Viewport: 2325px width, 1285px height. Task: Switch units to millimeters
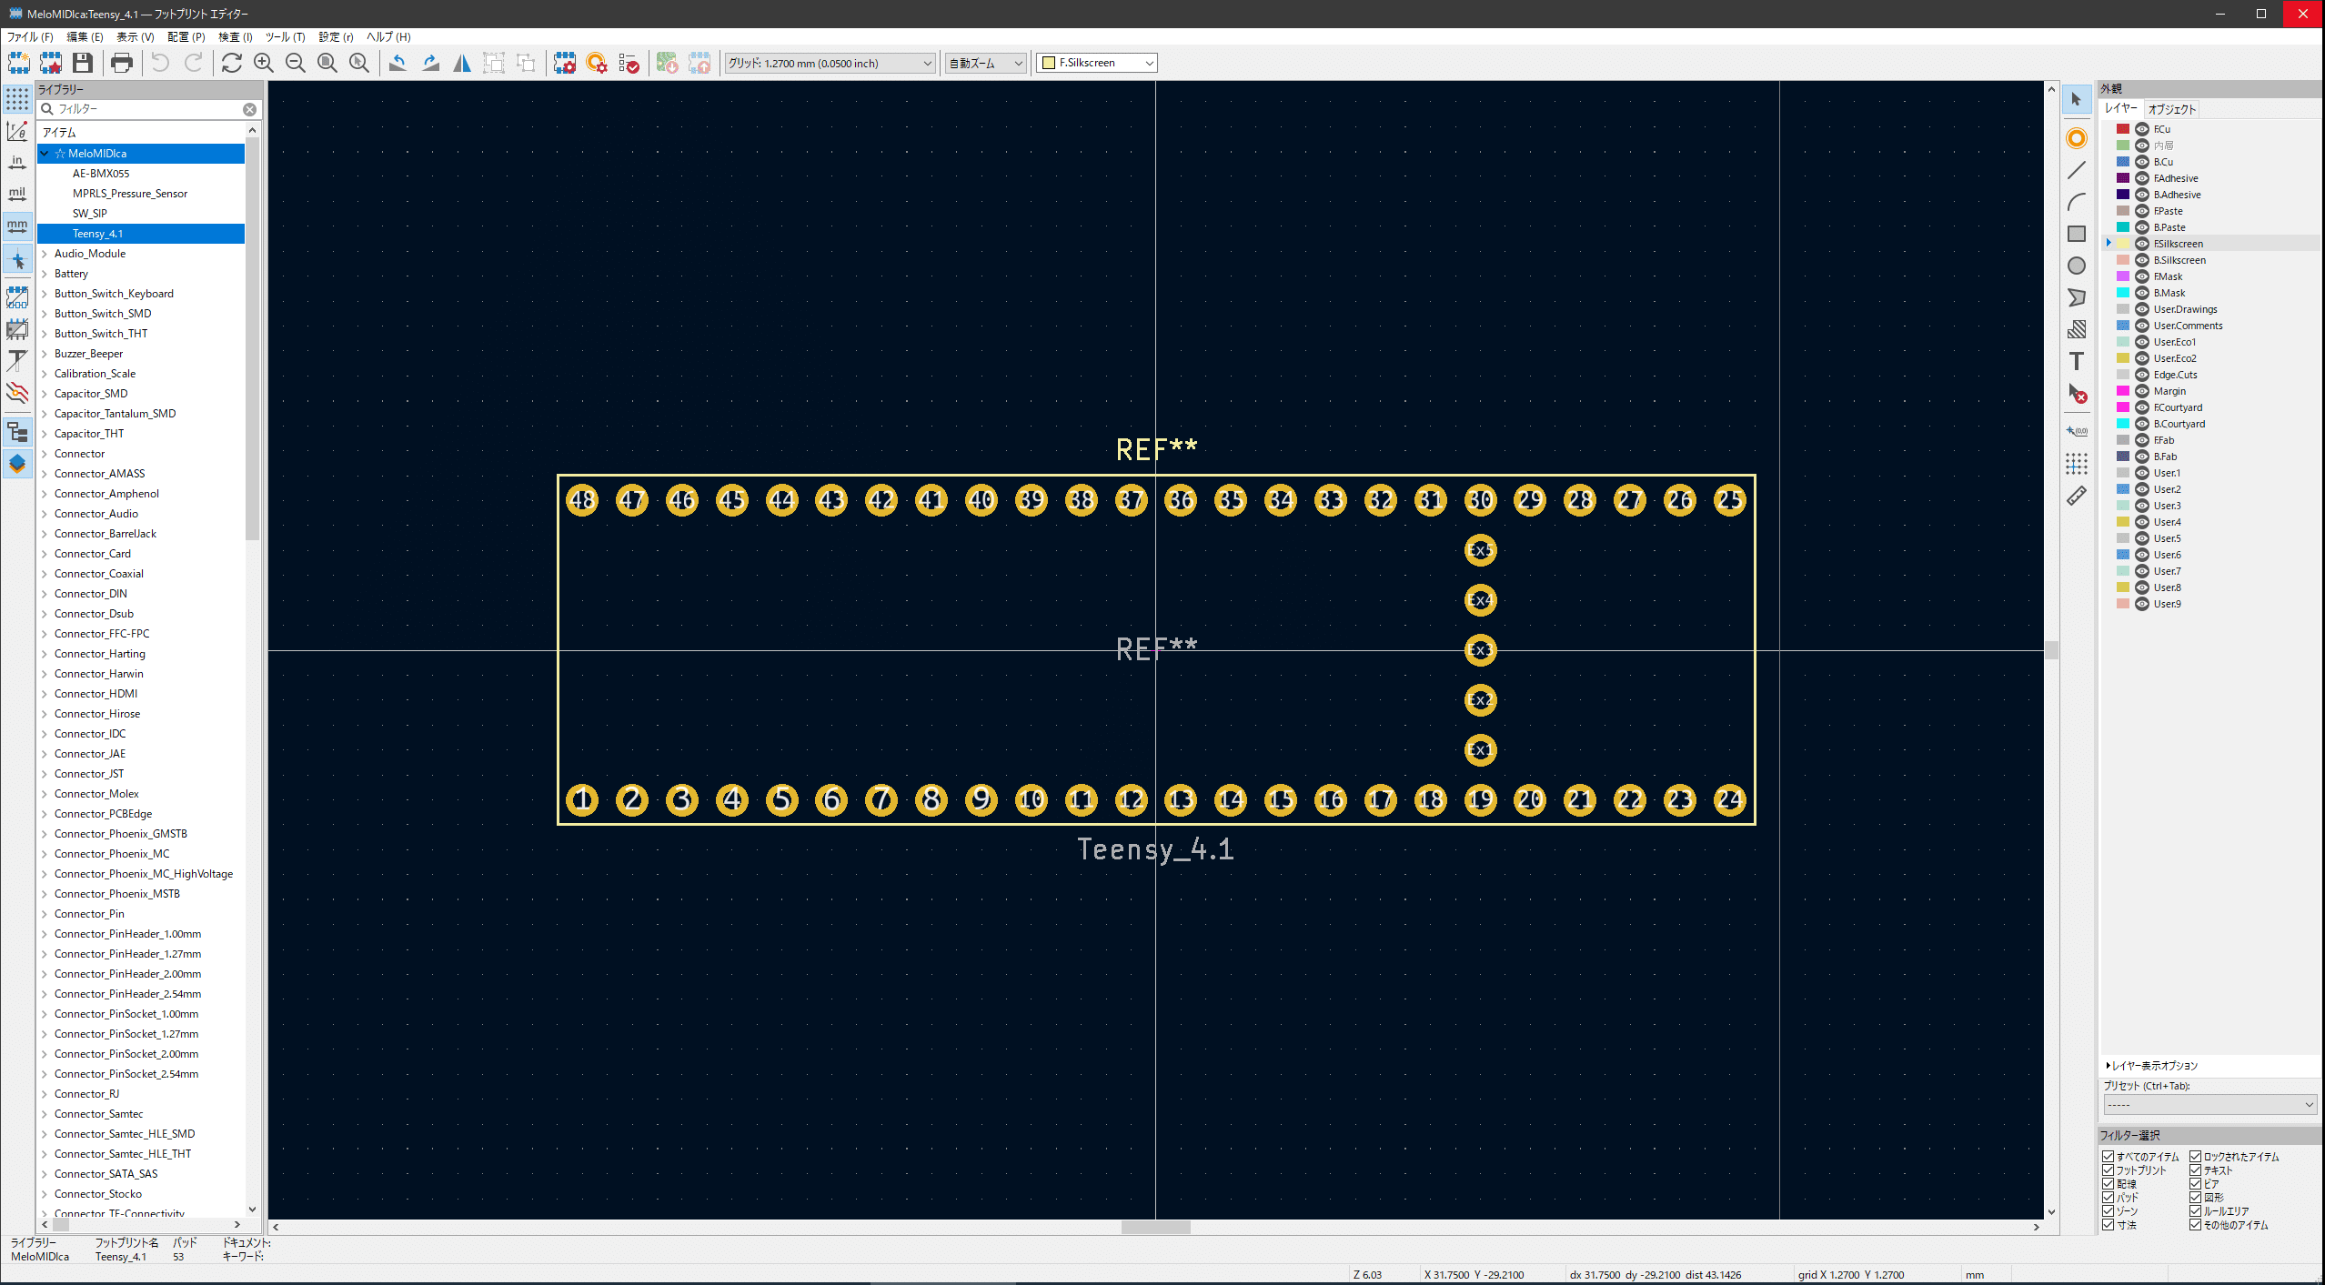pyautogui.click(x=17, y=226)
